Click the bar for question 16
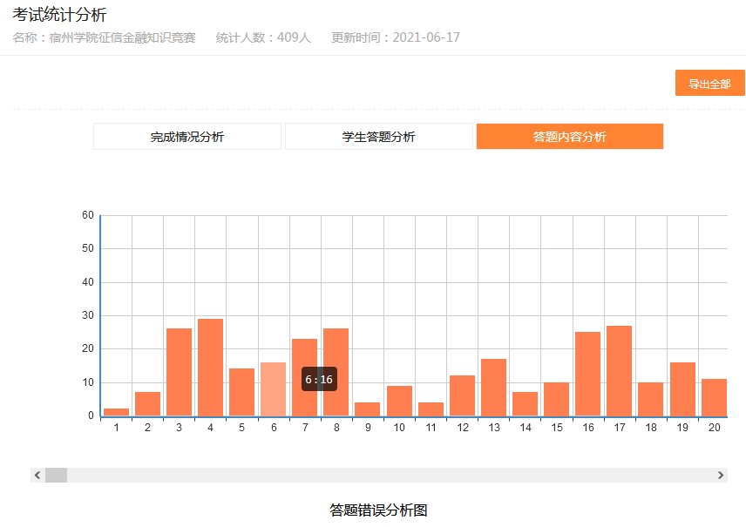This screenshot has height=527, width=746. pos(587,375)
